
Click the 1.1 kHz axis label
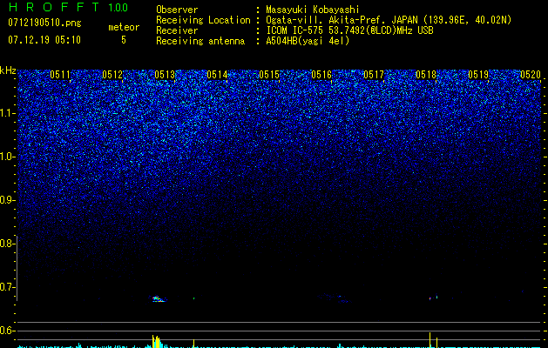[x=8, y=113]
